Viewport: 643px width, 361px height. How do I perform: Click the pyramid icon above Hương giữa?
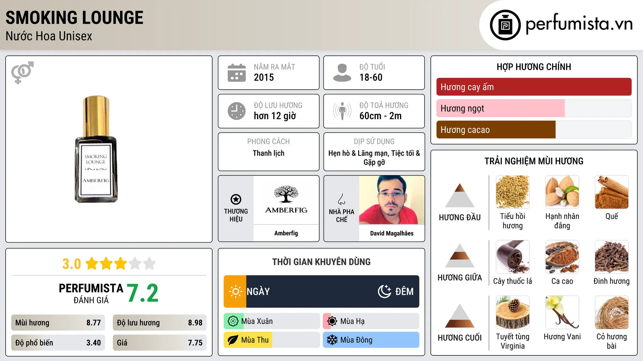[460, 255]
